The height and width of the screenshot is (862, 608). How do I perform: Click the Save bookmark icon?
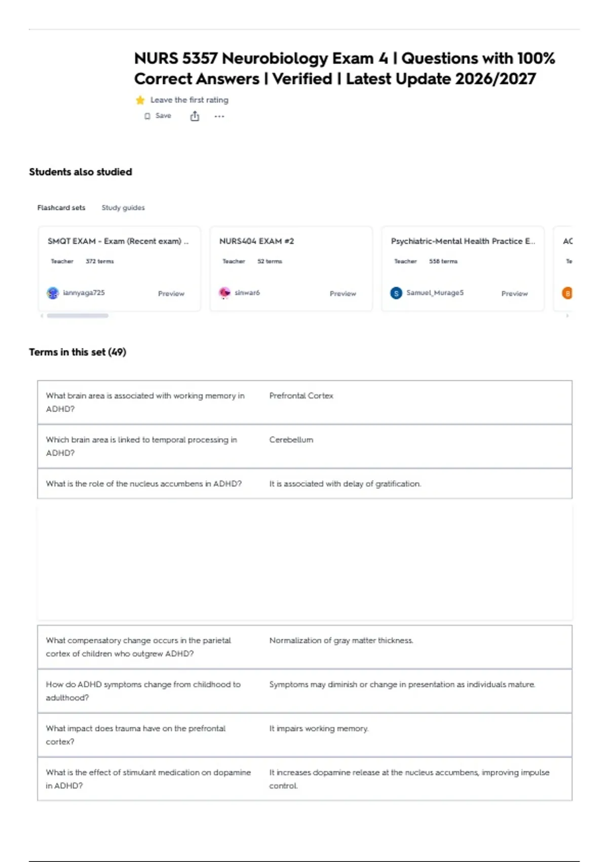pos(147,116)
